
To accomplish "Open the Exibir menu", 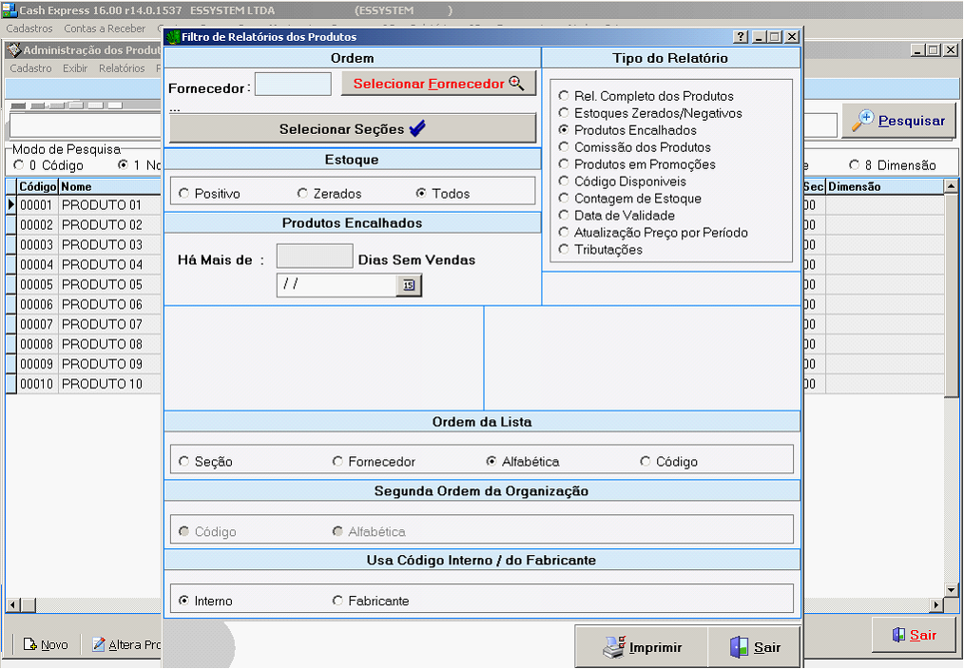I will coord(75,68).
